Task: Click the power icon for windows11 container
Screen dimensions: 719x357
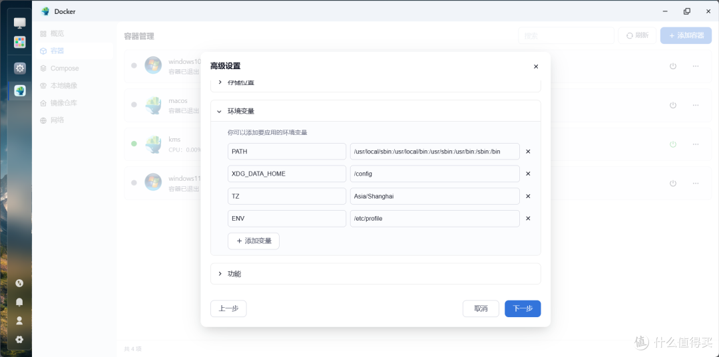Action: (x=672, y=183)
